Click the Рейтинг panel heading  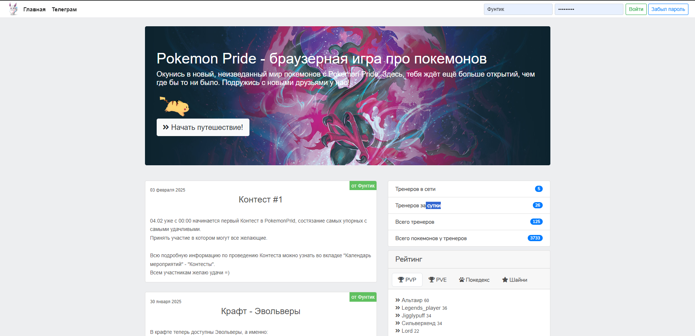tap(409, 259)
